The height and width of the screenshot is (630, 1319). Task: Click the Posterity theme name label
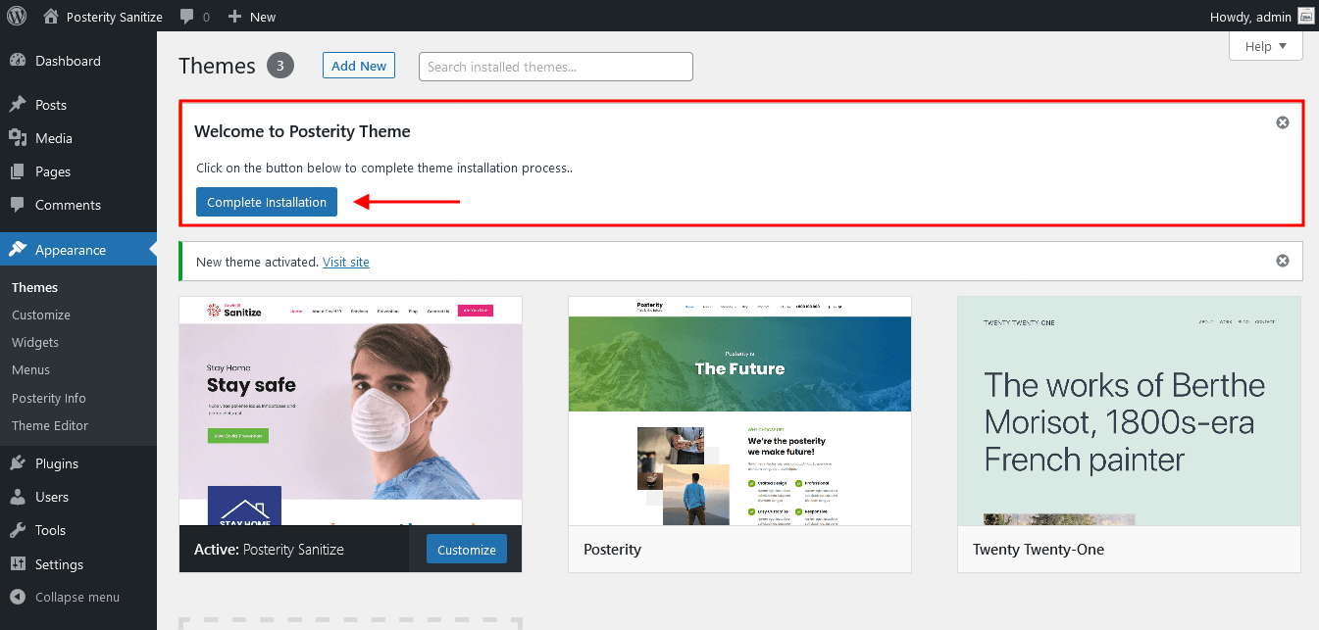(x=612, y=550)
